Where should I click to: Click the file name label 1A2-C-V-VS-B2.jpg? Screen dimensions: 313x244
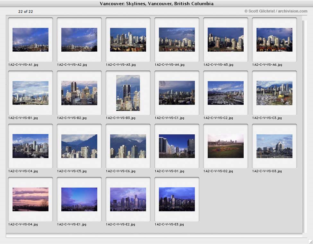[x=72, y=118]
